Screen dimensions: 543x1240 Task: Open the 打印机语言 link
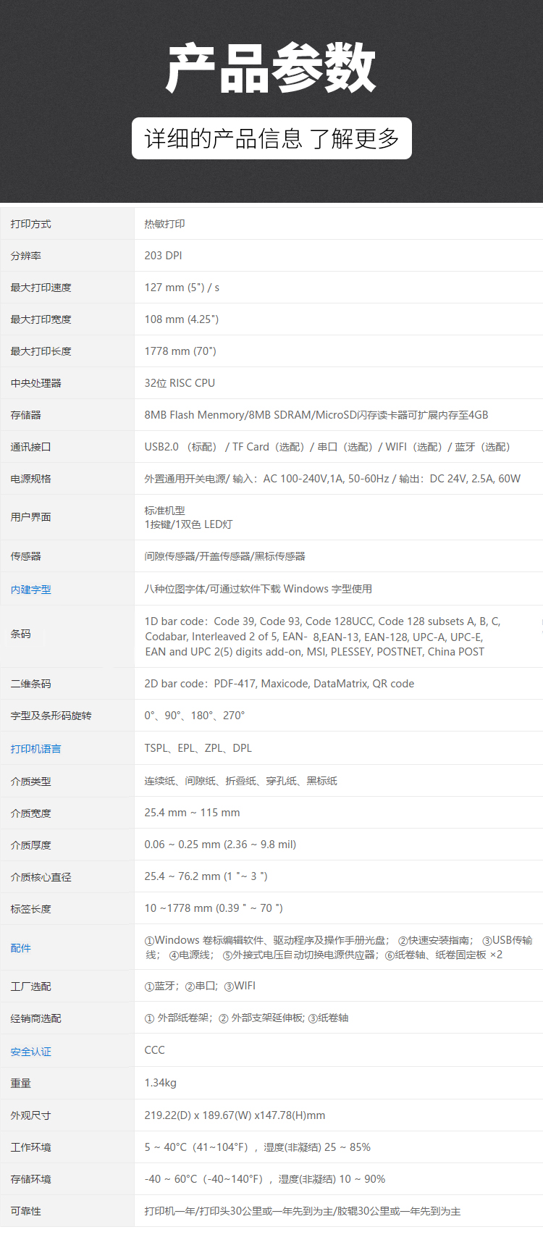[x=35, y=749]
